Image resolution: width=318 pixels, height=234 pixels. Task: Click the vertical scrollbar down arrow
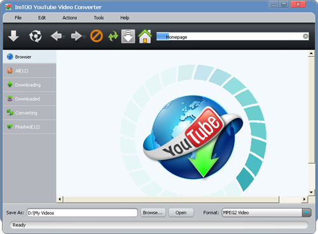click(311, 193)
